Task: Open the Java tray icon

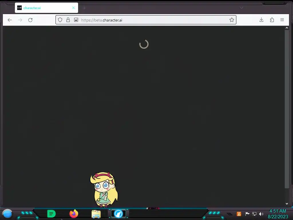Action: [x=239, y=214]
